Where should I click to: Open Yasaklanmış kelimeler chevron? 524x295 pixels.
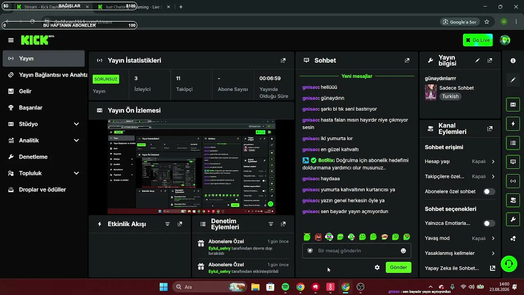[x=493, y=253]
